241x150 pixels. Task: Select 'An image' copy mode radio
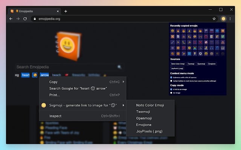point(171,93)
